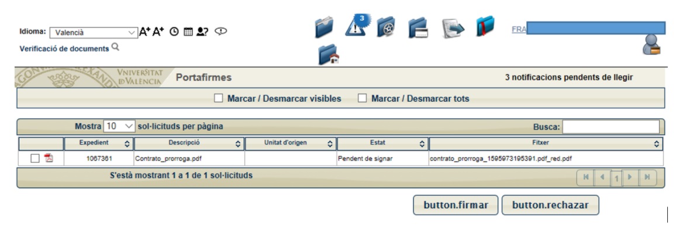
Task: Sort by Descripció column
Action: (189, 144)
